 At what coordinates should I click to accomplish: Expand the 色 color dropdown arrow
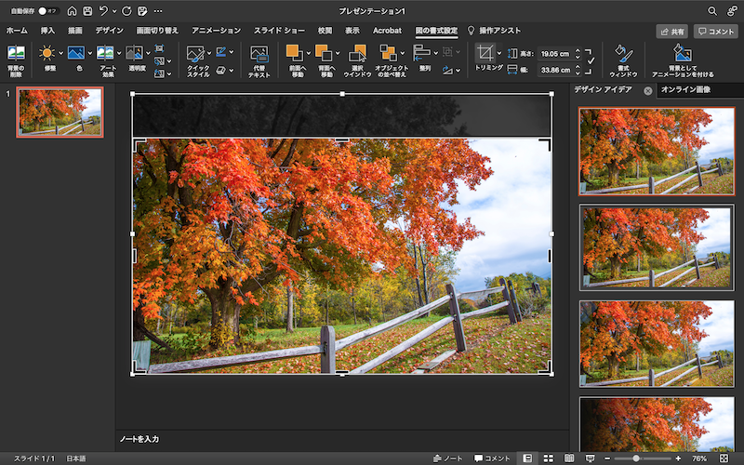click(88, 54)
